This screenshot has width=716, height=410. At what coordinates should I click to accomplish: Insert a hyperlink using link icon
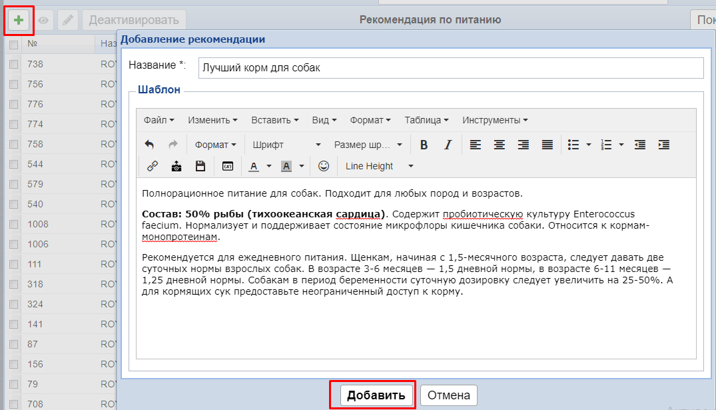pyautogui.click(x=152, y=166)
